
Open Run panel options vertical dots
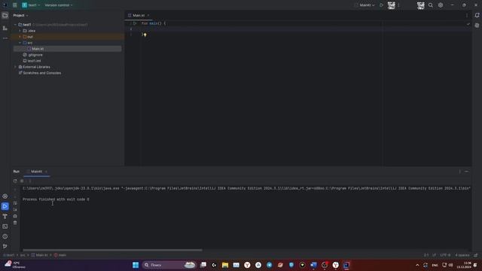point(460,172)
